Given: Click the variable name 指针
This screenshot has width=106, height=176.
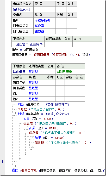Looking at the screenshot, I should coord(16,20).
